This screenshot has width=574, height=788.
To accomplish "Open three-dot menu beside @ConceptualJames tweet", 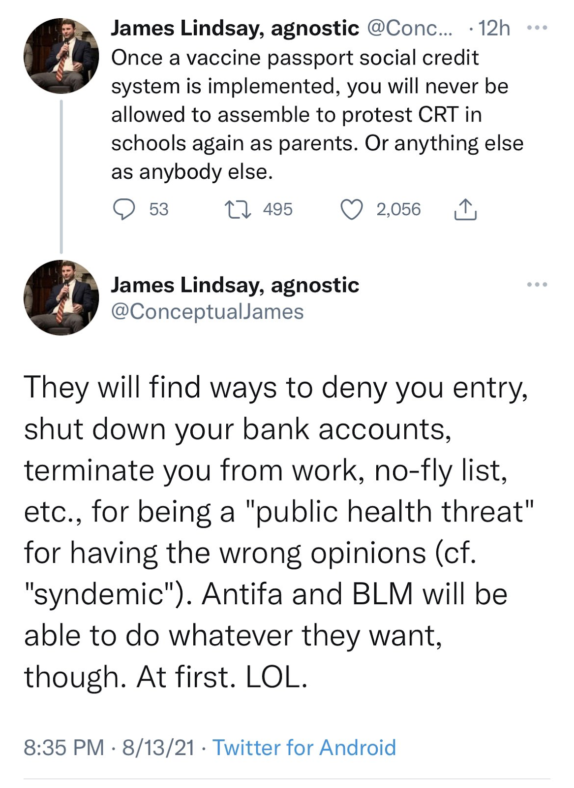I will tap(537, 285).
